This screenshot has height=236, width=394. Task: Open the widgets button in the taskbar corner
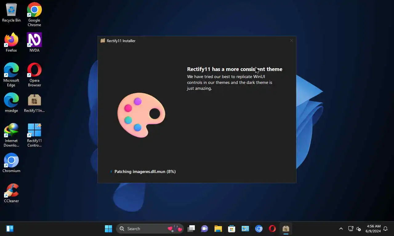coord(10,229)
